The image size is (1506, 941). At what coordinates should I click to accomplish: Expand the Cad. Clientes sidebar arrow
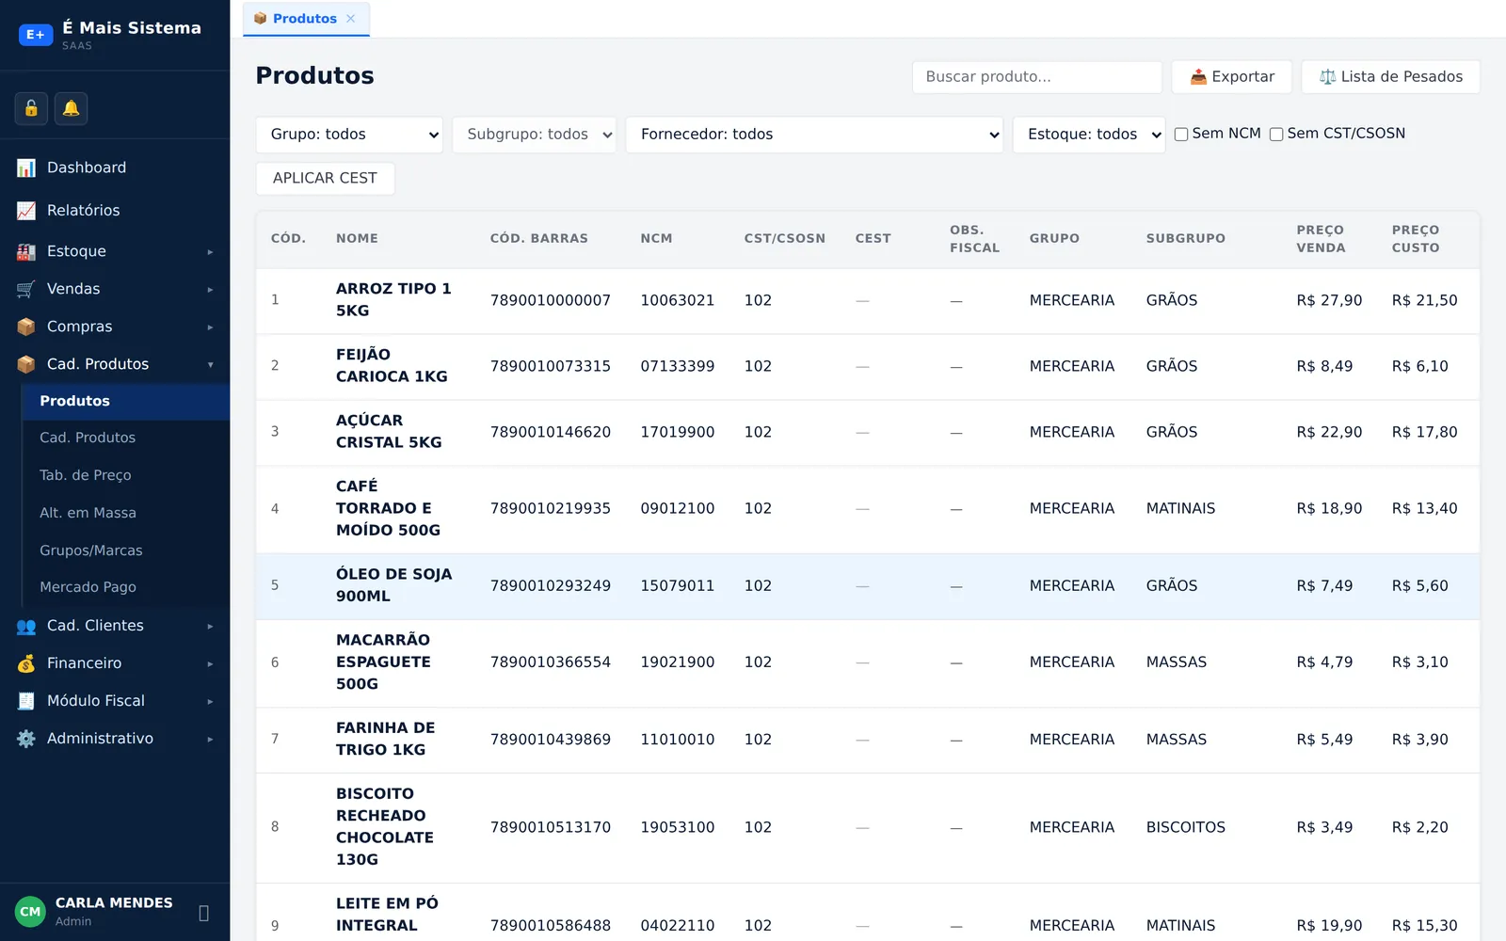210,627
